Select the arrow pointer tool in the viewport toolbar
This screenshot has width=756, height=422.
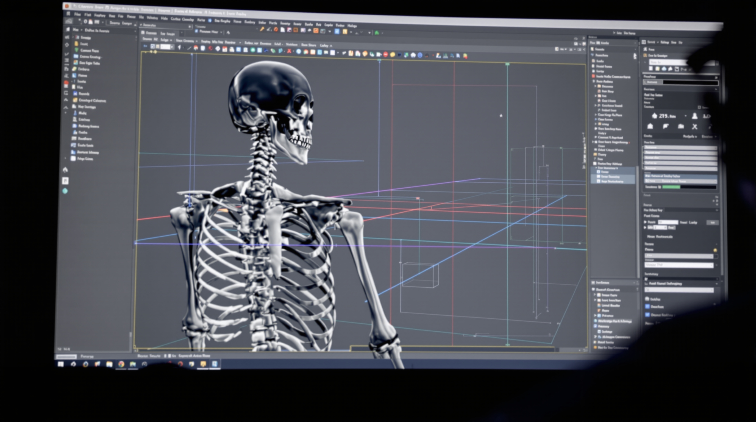[x=179, y=47]
